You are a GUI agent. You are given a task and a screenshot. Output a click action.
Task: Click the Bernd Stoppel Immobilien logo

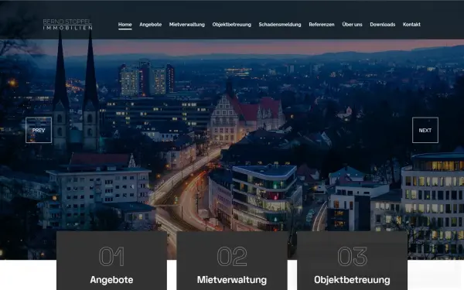[x=67, y=25]
